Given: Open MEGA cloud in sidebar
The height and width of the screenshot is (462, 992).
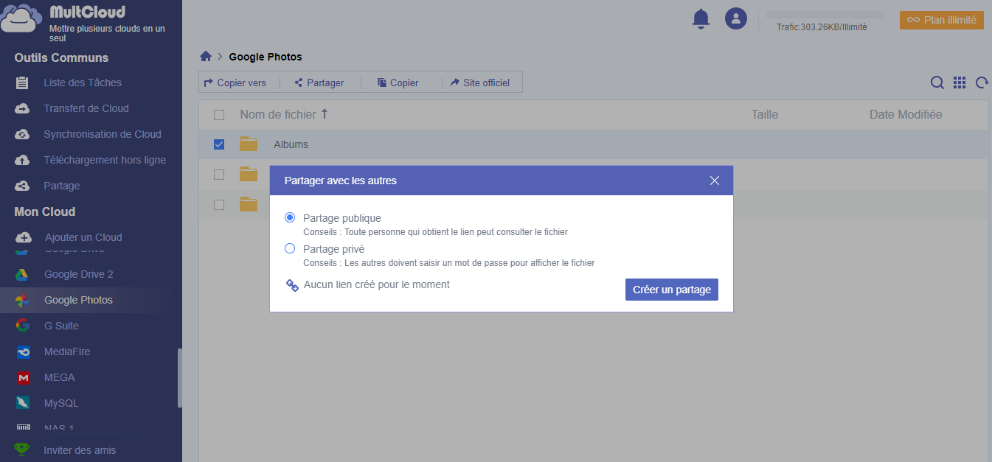Looking at the screenshot, I should click(59, 377).
